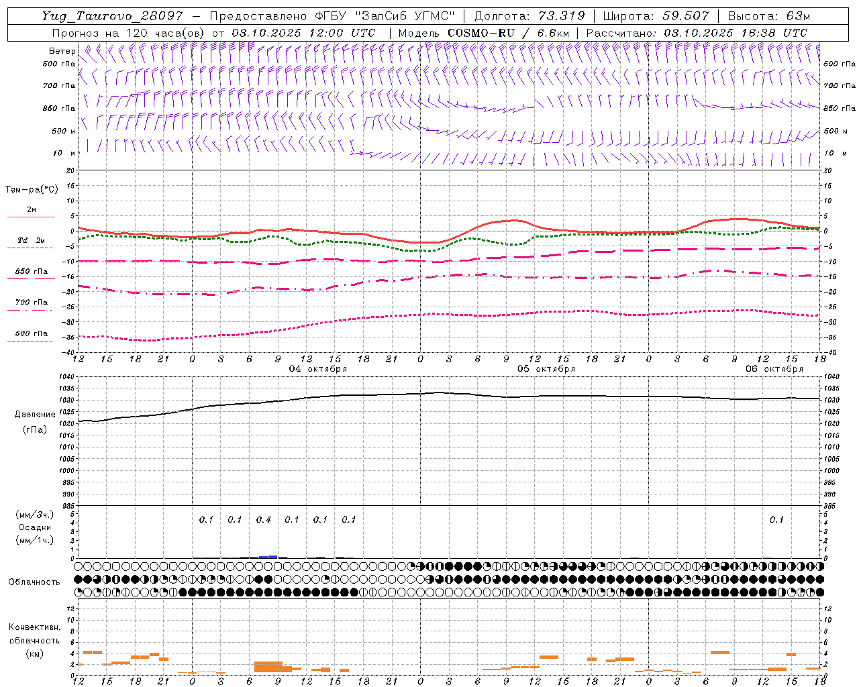The height and width of the screenshot is (687, 859).
Task: Click the 500 гПа temperature legend entry
Action: coord(31,335)
